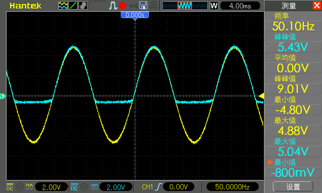Select the dual-waveform YT display icon
This screenshot has height=193, width=322.
coord(63,6)
